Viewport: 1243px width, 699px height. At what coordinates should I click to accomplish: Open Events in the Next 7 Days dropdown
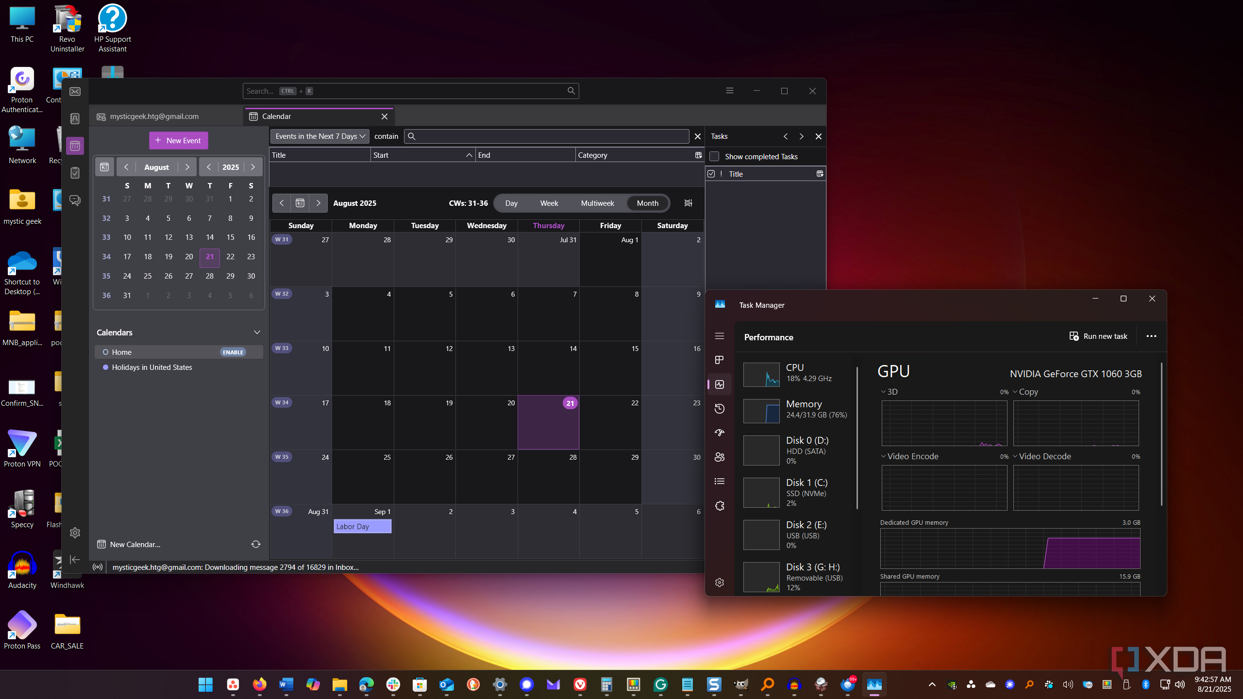[x=319, y=136]
